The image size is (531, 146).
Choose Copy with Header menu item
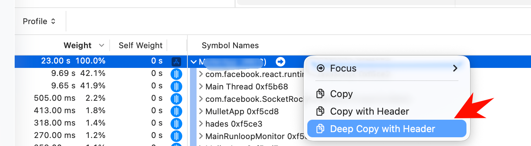coord(387,111)
